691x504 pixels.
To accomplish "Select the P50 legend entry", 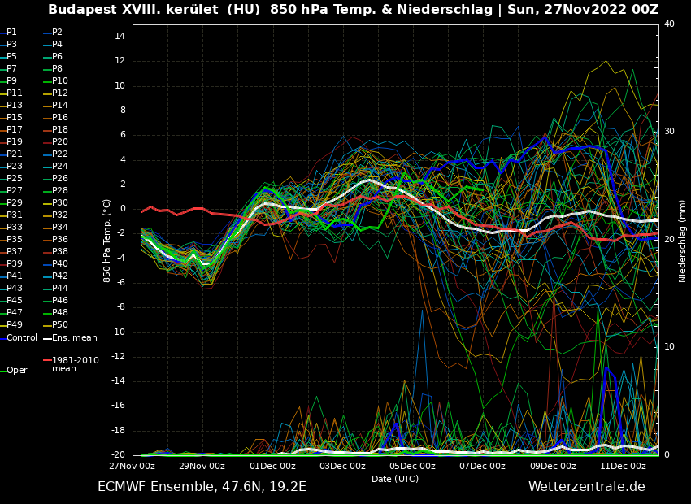I will pos(60,325).
